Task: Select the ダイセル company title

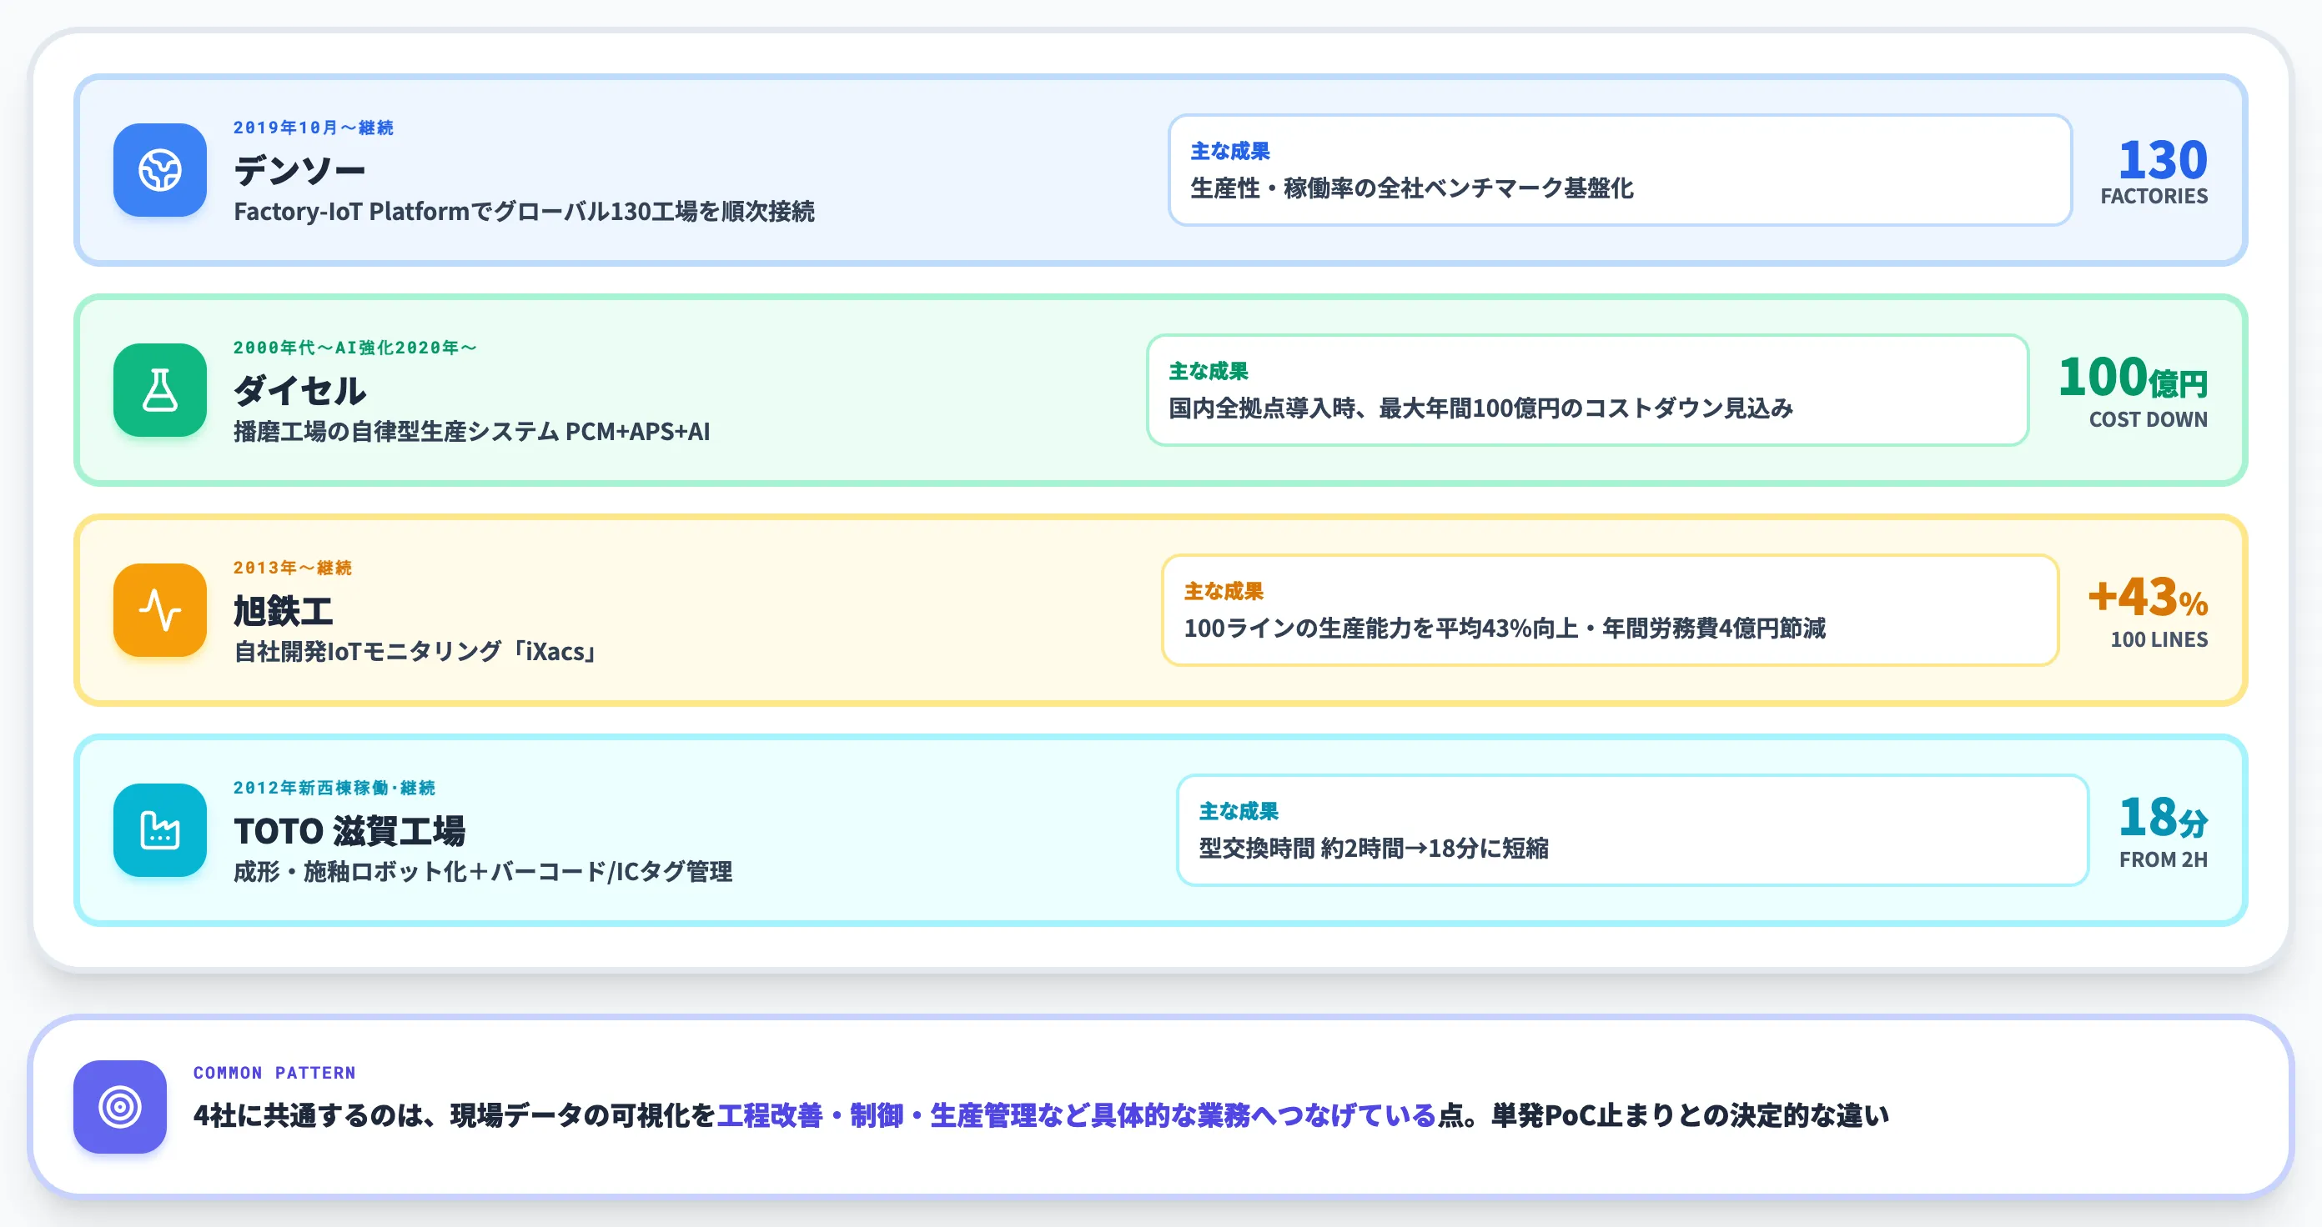Action: pos(299,390)
